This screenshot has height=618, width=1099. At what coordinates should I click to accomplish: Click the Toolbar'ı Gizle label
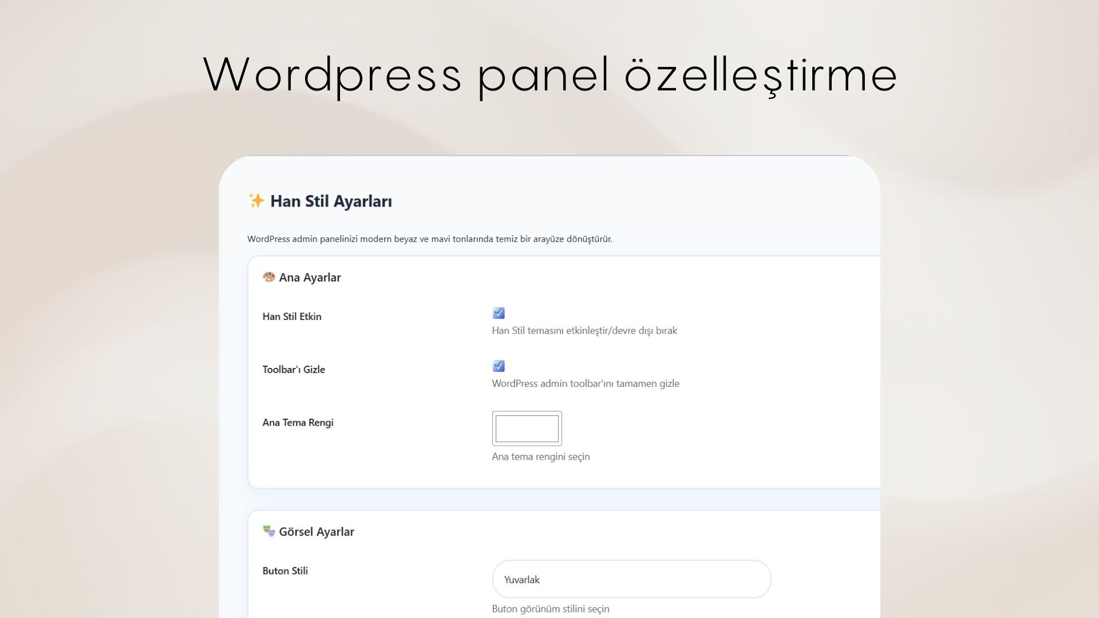click(x=294, y=370)
